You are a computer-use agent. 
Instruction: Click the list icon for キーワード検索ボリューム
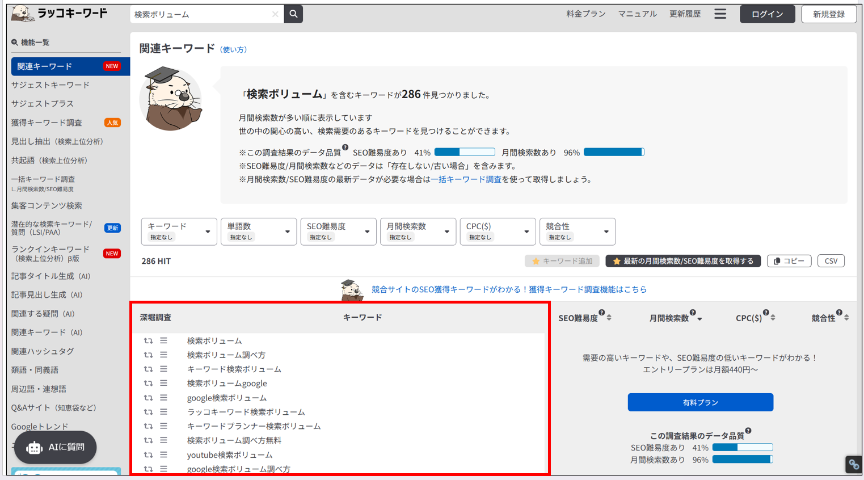pyautogui.click(x=163, y=369)
